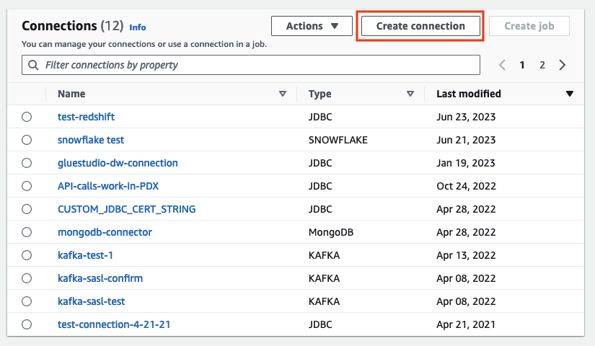This screenshot has width=595, height=346.
Task: Click the Type column sort icon
Action: click(410, 94)
